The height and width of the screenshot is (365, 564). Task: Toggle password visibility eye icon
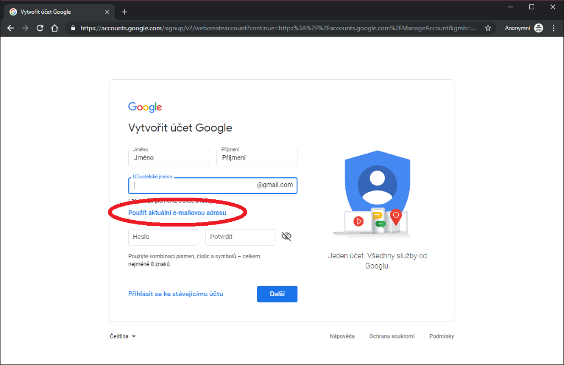tap(286, 236)
